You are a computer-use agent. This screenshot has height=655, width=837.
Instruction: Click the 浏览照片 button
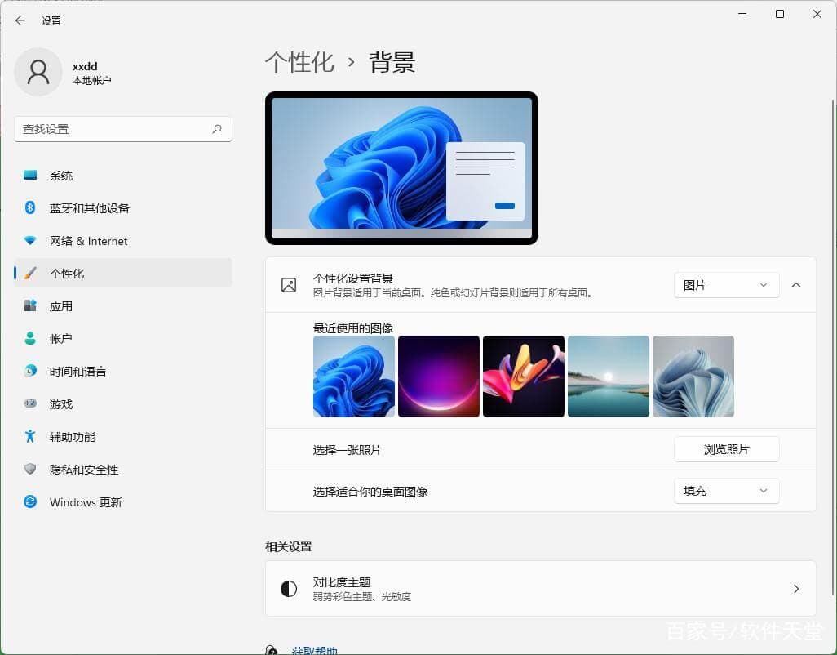[x=726, y=449]
